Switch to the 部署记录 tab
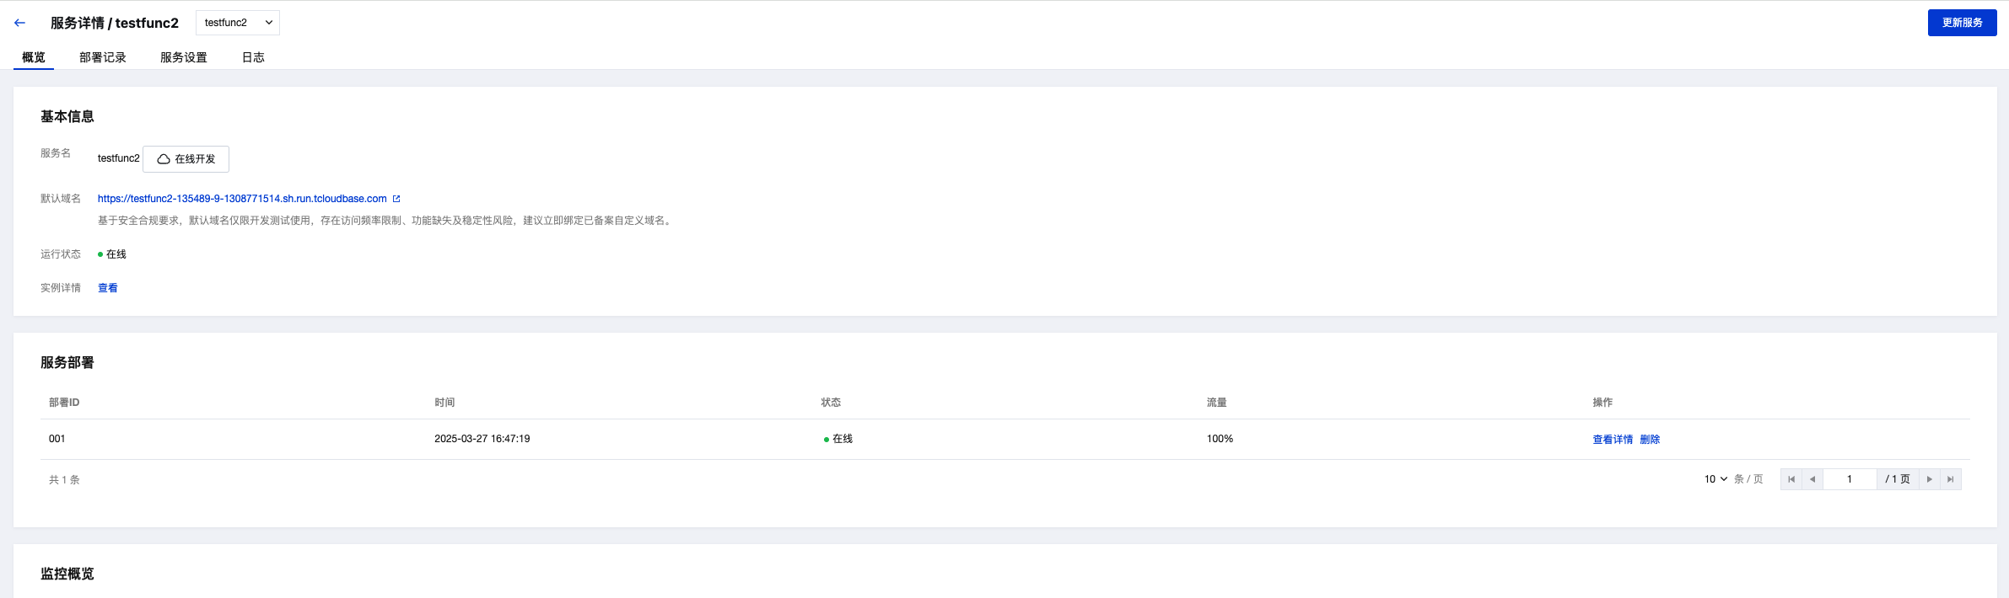The image size is (2009, 598). coord(103,57)
